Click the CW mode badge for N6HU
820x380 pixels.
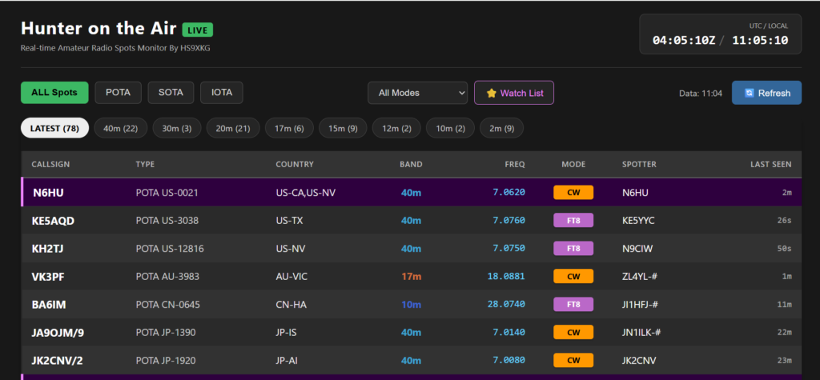coord(573,192)
